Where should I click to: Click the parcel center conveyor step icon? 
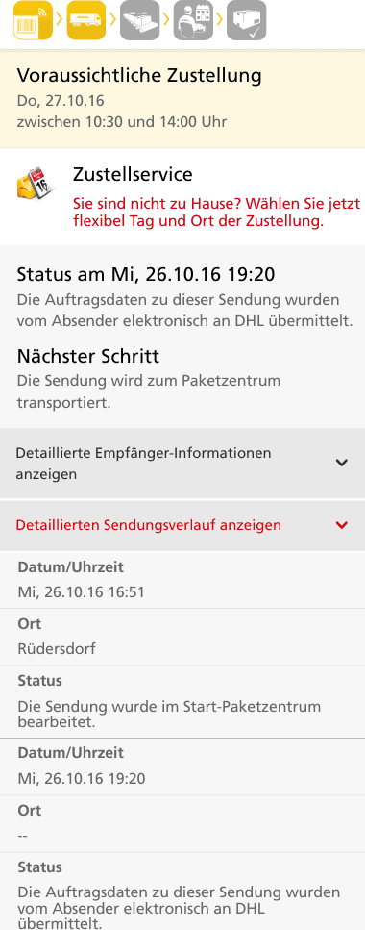pyautogui.click(x=140, y=20)
